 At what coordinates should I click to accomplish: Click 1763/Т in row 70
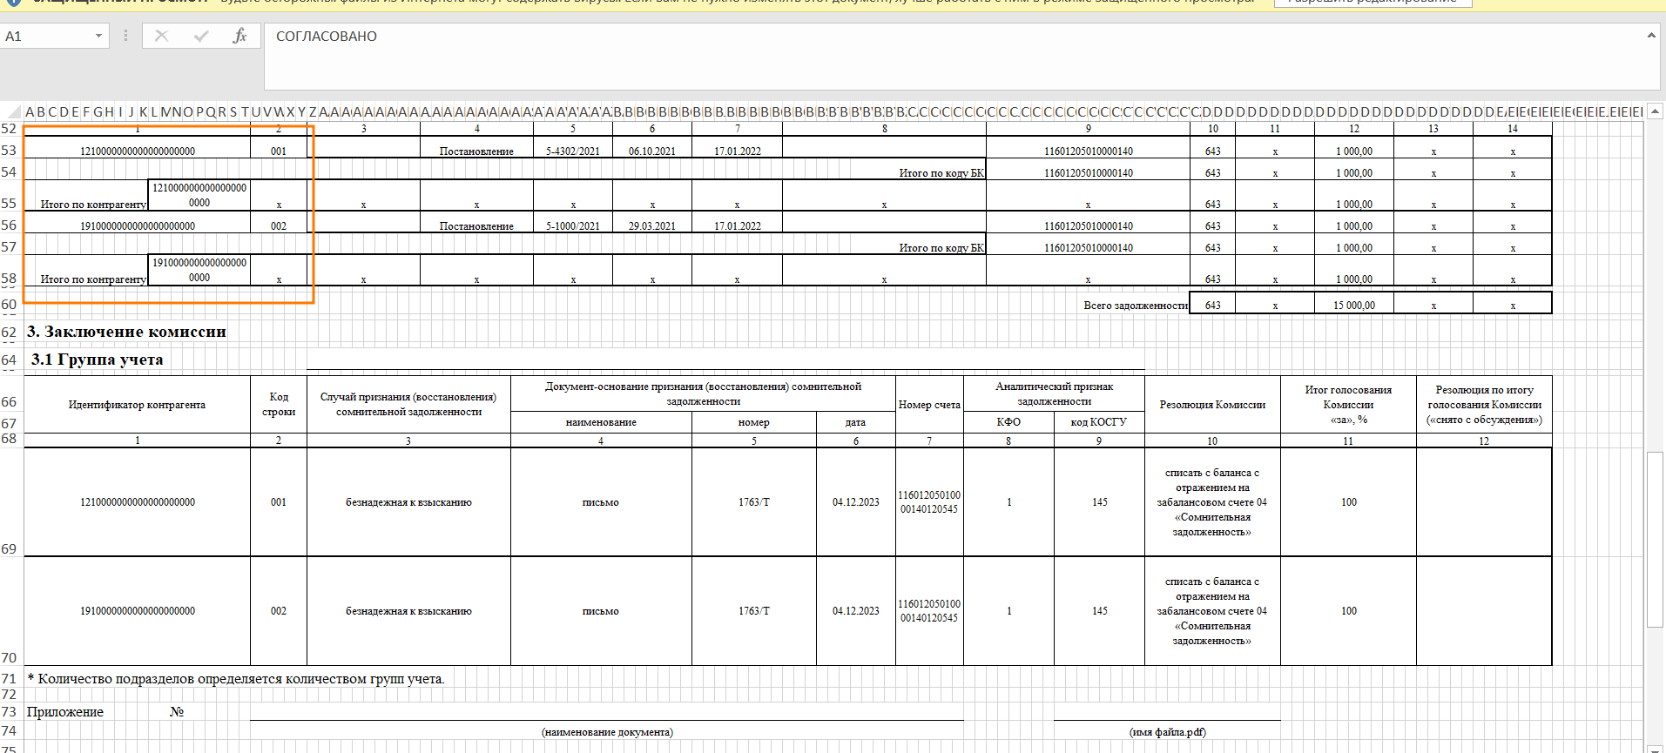pyautogui.click(x=754, y=611)
